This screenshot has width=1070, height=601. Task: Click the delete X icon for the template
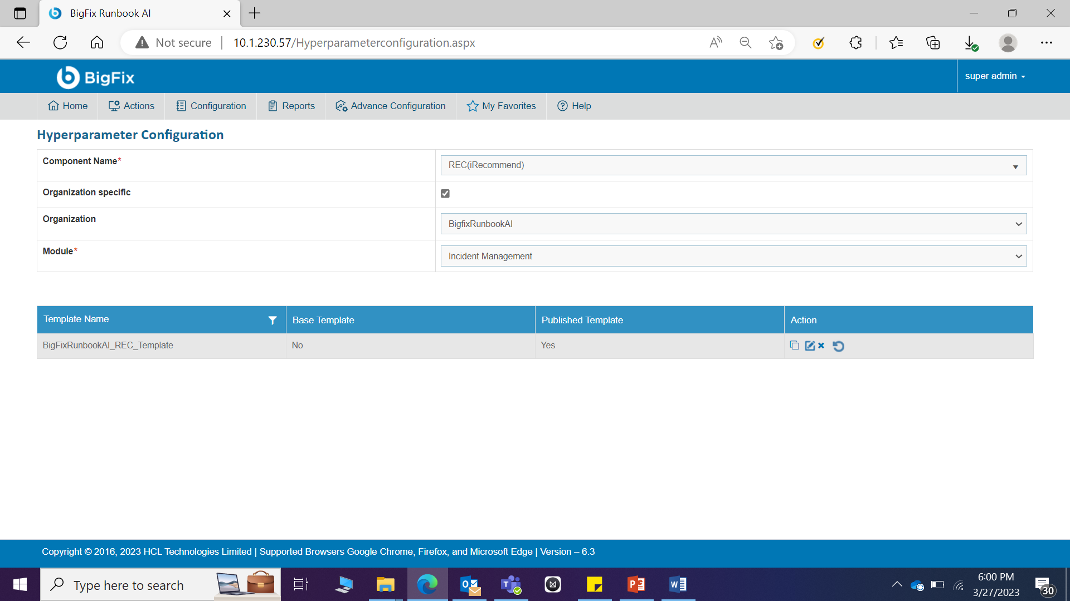point(821,346)
